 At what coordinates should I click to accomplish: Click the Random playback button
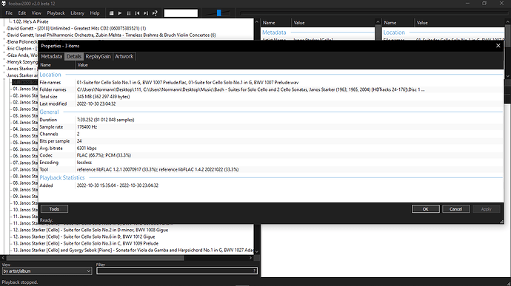point(155,13)
